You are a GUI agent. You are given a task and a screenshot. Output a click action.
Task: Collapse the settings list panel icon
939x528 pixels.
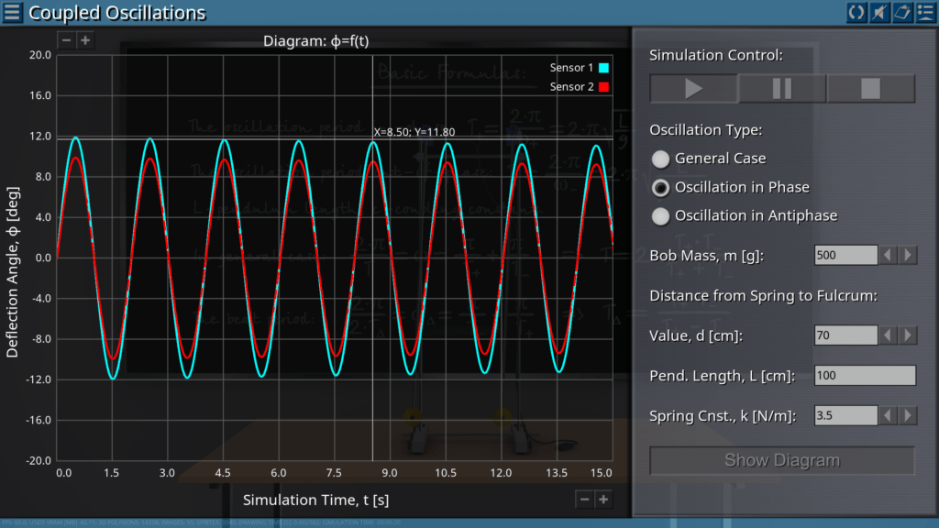(925, 13)
